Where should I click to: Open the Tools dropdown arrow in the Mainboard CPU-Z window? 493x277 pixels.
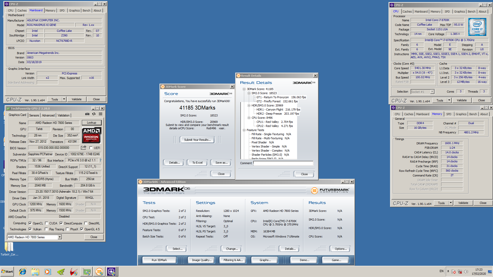pos(64,99)
